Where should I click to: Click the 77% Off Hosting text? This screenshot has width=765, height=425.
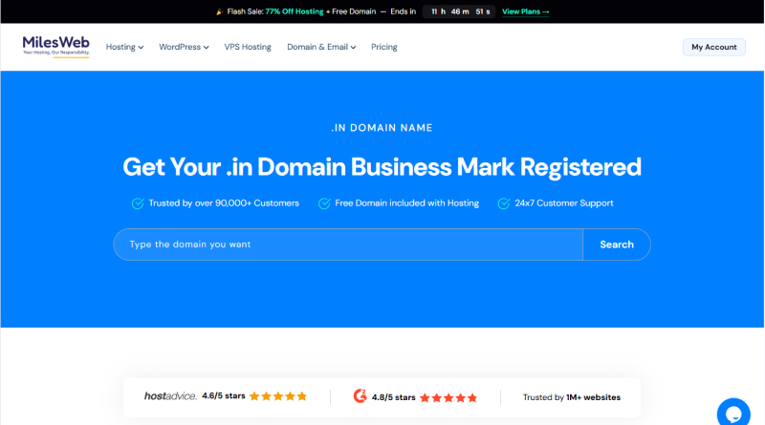tap(295, 11)
